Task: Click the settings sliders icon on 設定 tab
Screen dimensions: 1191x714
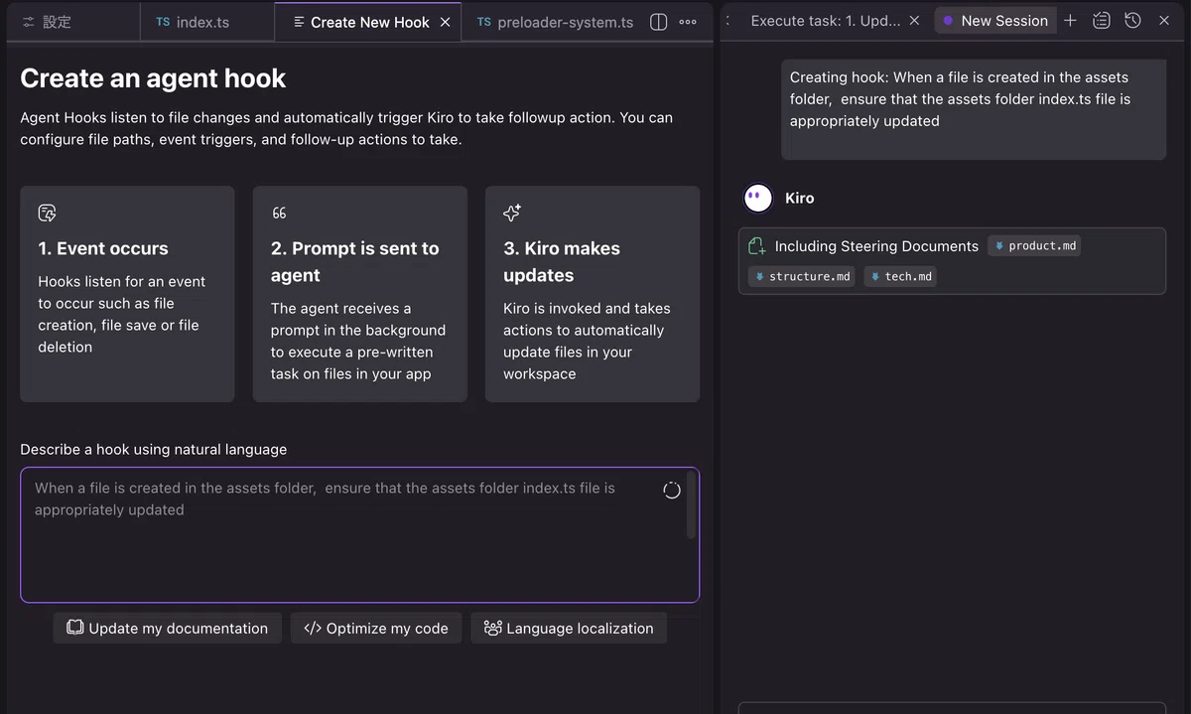Action: (x=29, y=22)
